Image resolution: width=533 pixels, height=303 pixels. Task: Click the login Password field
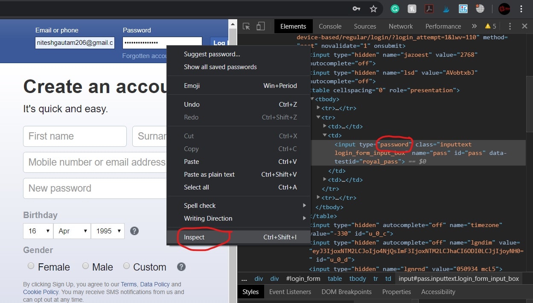(162, 43)
